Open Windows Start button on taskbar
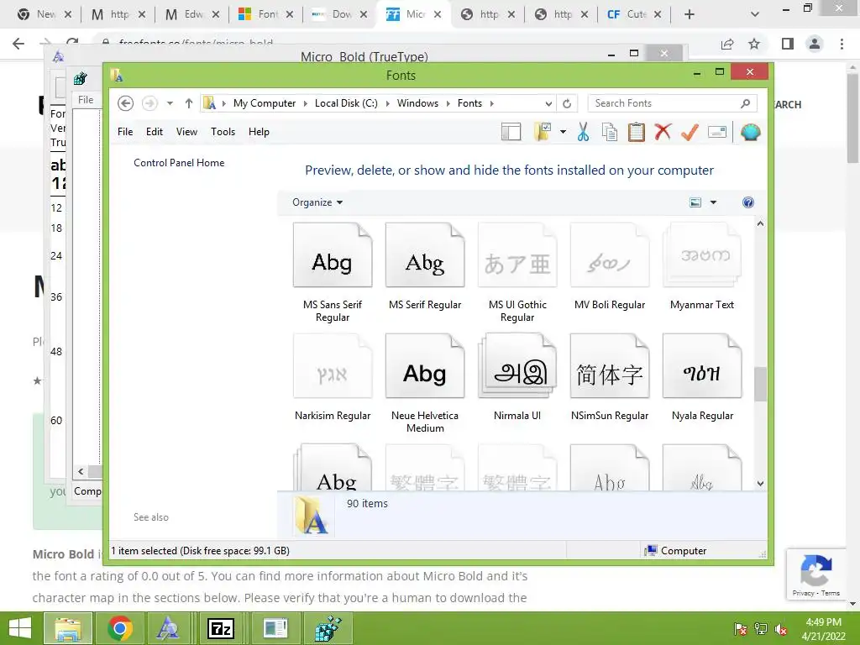The image size is (860, 645). coord(20,628)
